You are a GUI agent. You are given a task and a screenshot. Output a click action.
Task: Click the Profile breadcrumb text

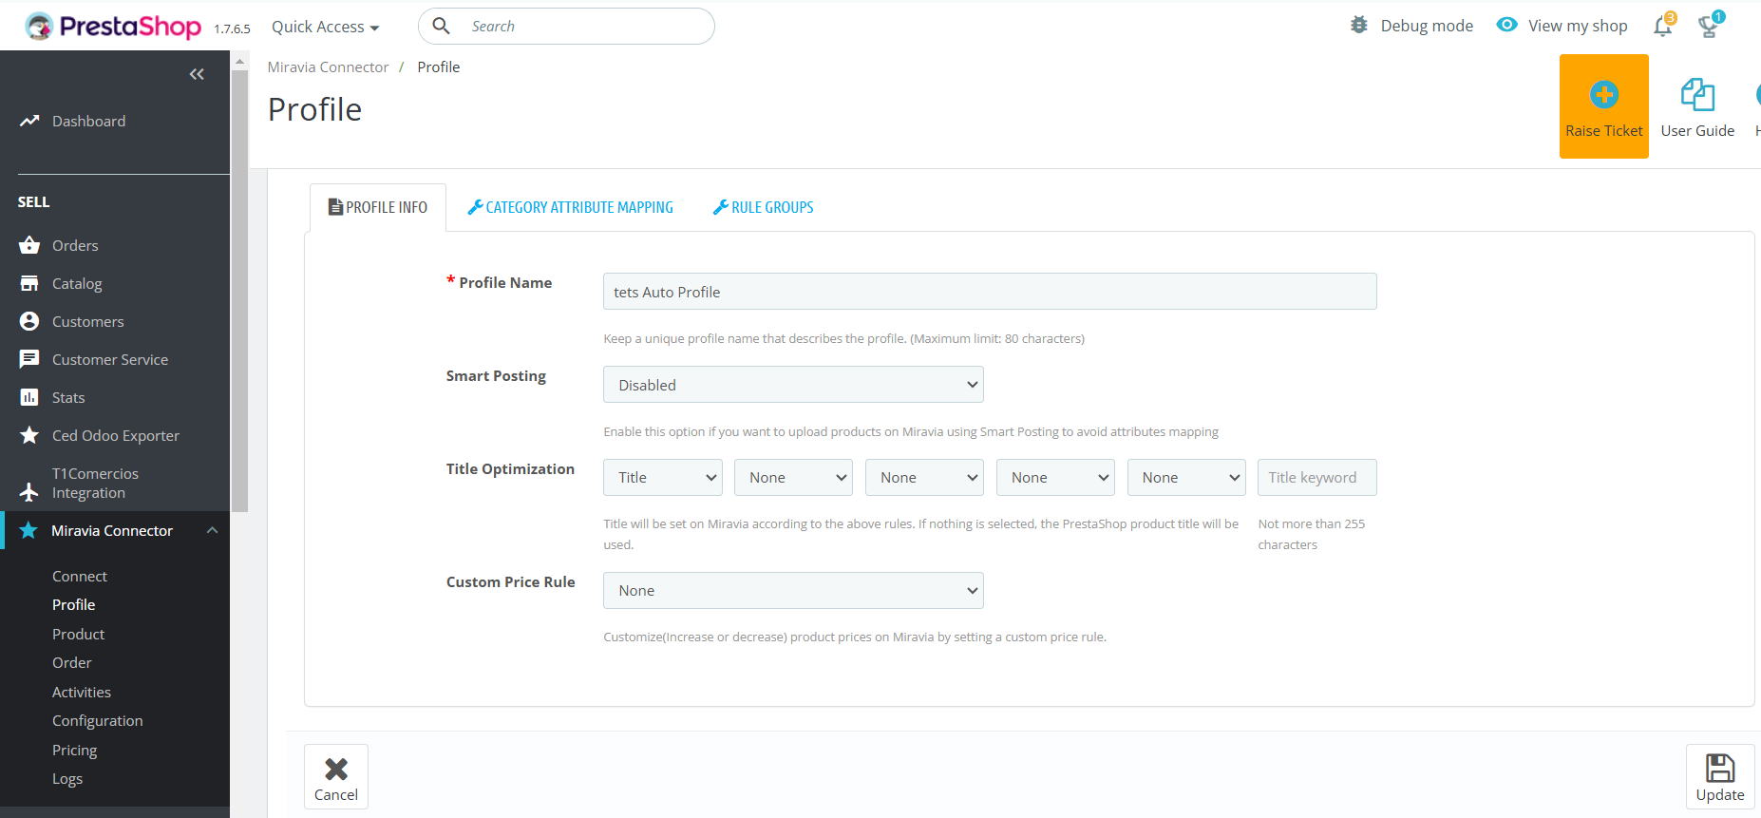(439, 67)
